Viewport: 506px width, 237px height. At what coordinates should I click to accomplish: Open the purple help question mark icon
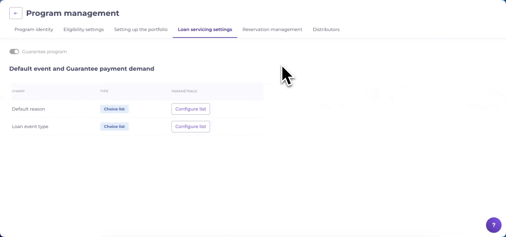[x=493, y=225]
